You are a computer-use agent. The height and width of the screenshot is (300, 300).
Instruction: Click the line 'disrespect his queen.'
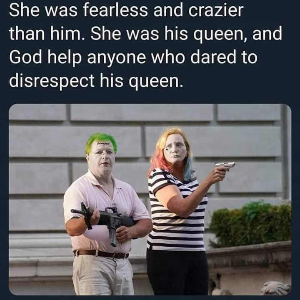click(x=96, y=80)
